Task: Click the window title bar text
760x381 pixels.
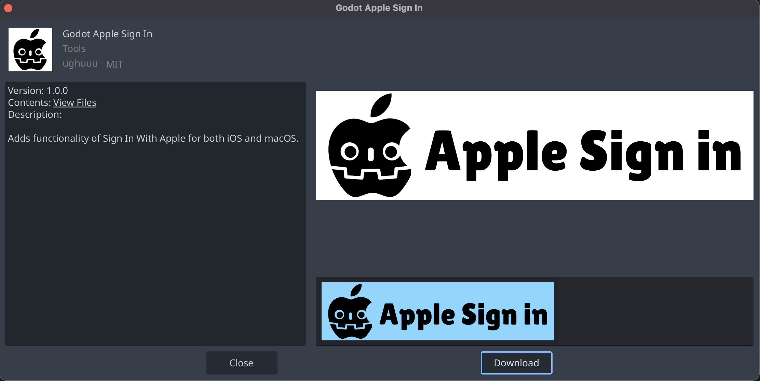Action: pyautogui.click(x=379, y=8)
